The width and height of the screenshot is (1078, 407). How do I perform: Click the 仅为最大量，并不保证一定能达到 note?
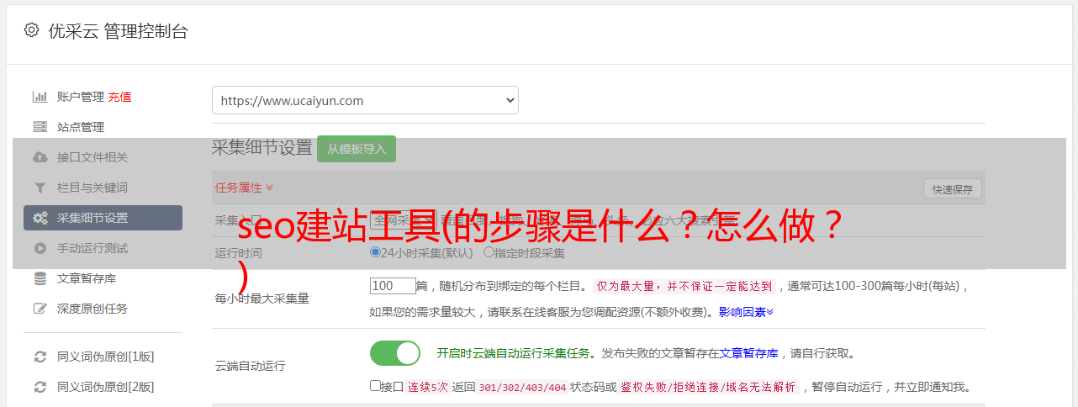click(684, 286)
